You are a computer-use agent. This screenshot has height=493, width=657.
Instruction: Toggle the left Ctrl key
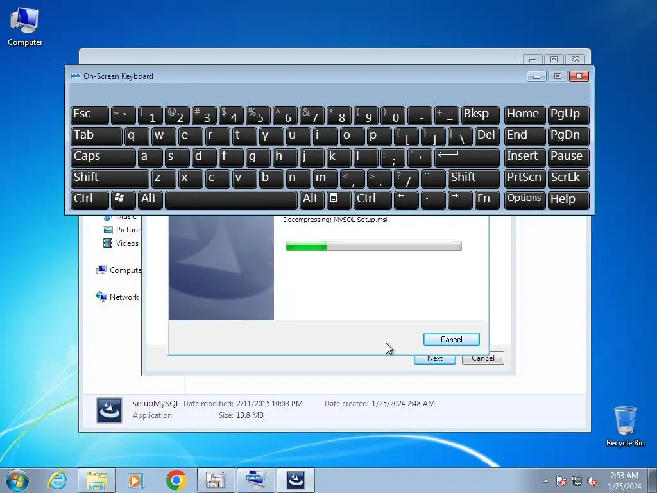pyautogui.click(x=90, y=200)
